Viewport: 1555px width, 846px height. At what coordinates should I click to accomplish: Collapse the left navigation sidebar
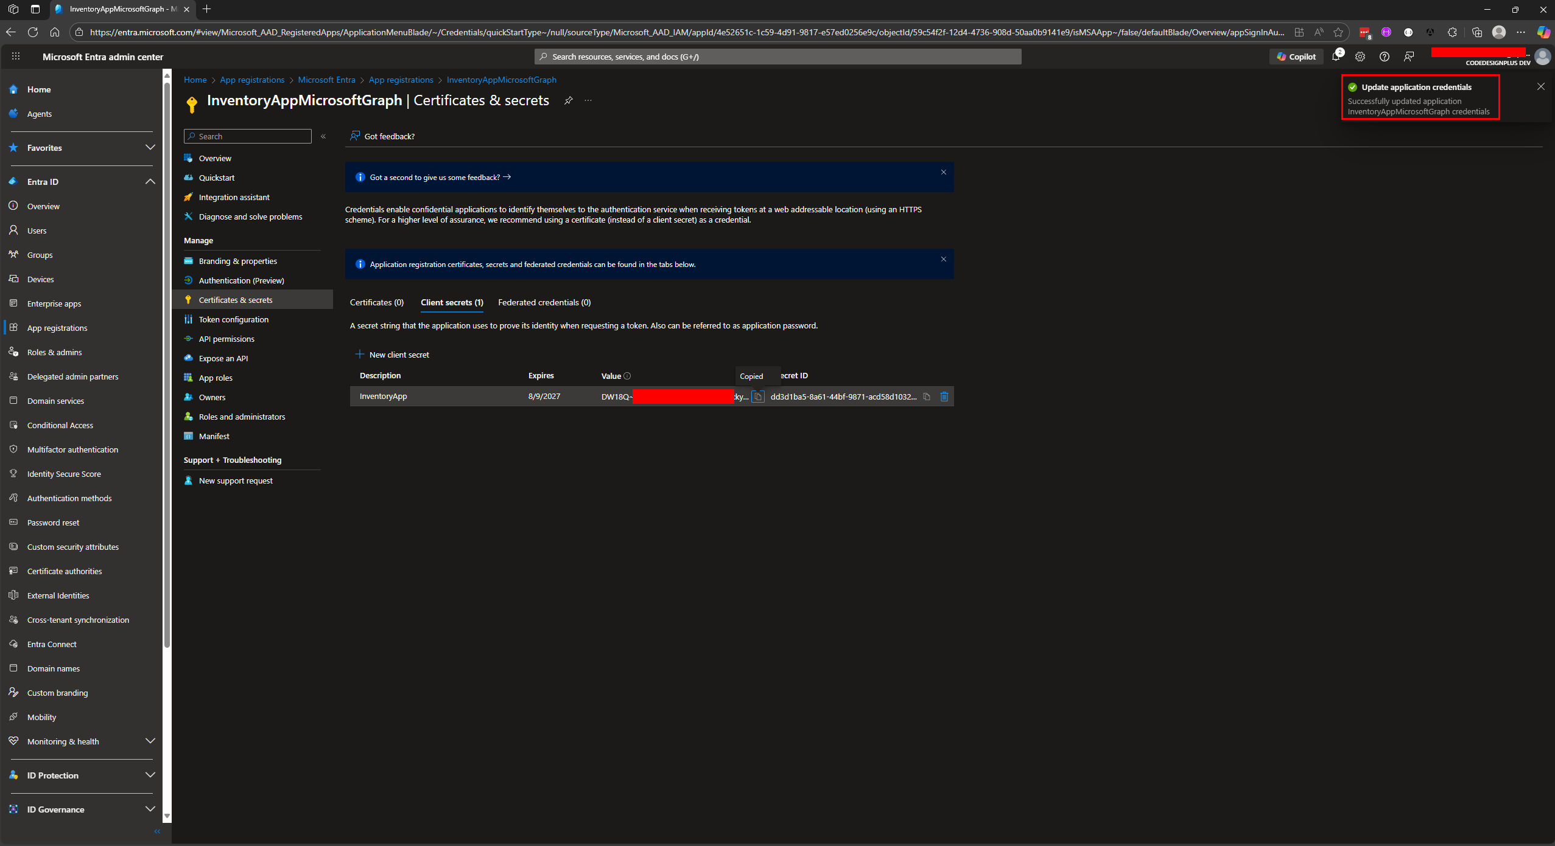coord(157,831)
